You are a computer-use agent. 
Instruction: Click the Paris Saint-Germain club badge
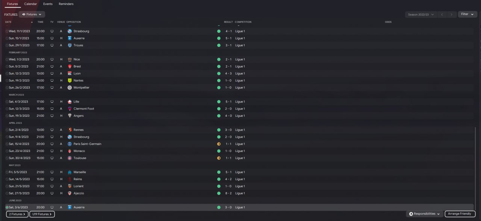(x=70, y=144)
